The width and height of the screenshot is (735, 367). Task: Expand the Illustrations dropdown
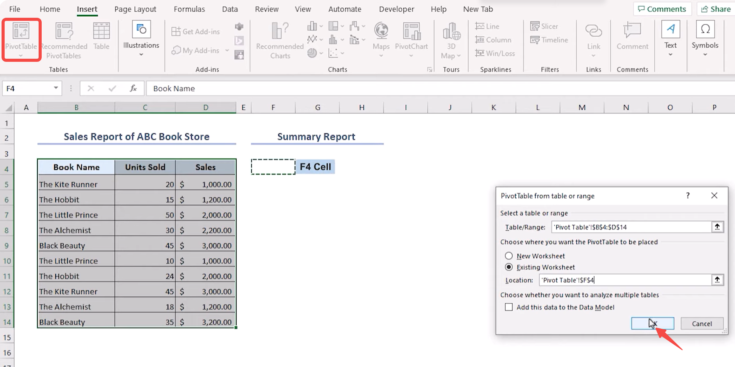(x=141, y=54)
